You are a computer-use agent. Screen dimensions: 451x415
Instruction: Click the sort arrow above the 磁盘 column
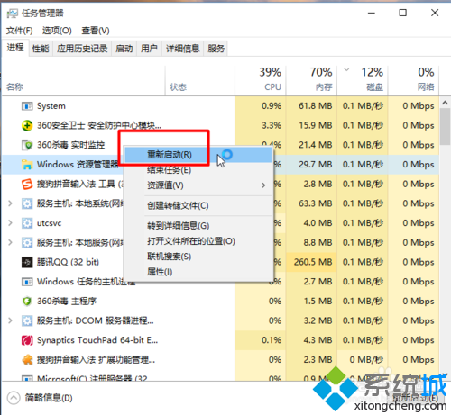(346, 70)
